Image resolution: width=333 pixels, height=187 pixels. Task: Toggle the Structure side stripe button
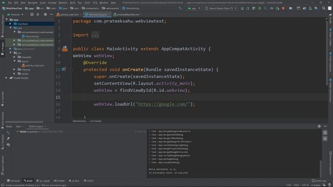pos(2,142)
